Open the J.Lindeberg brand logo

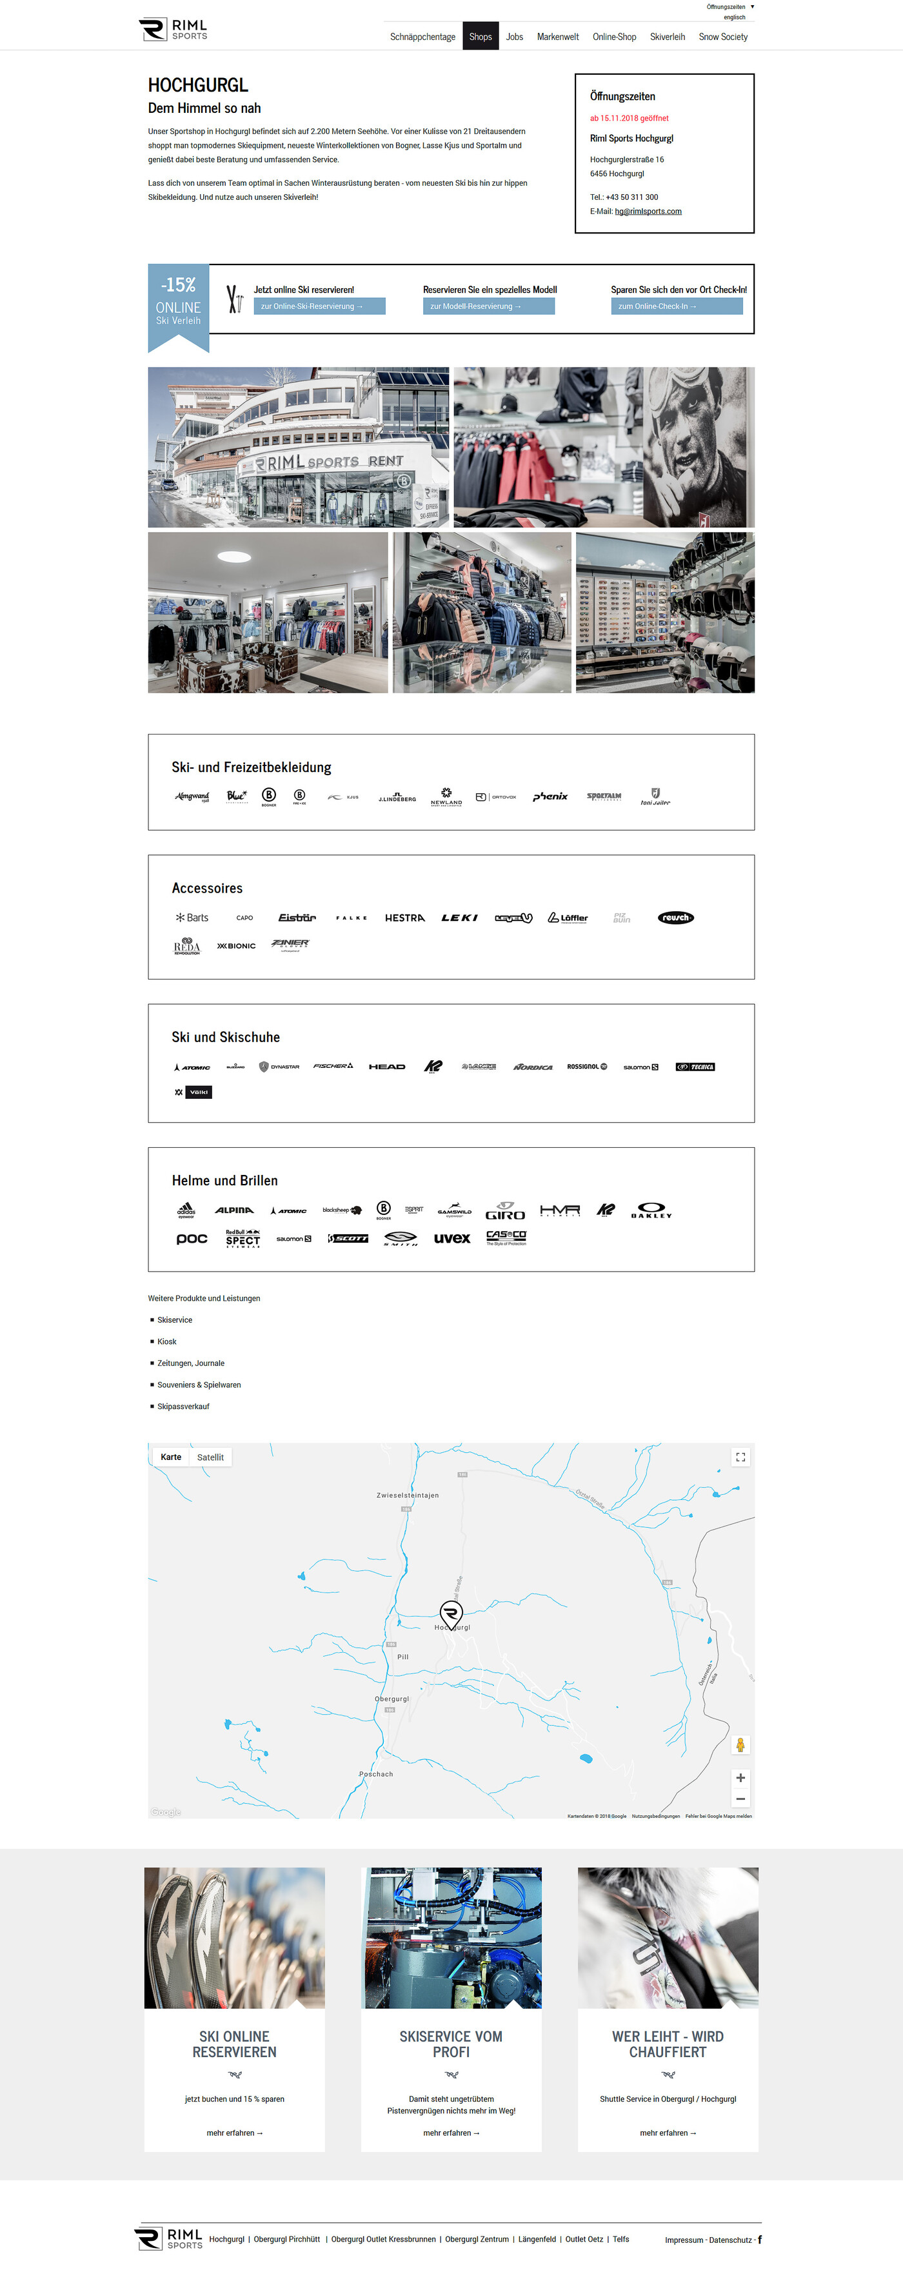(x=397, y=797)
